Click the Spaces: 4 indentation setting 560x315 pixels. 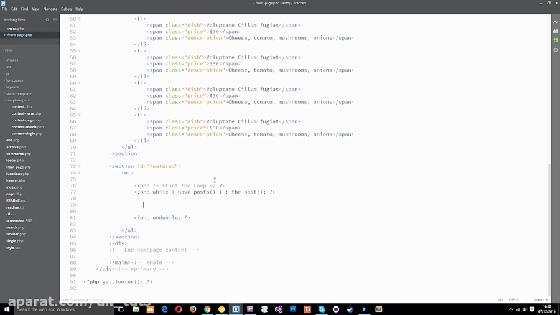[541, 299]
